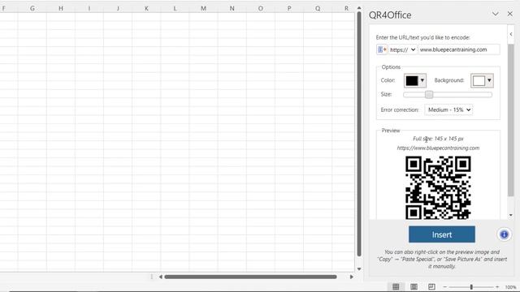
Task: Select column O header
Action: click(260, 9)
